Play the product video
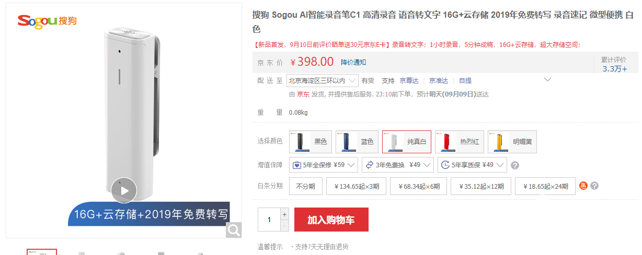The height and width of the screenshot is (255, 642). coord(124,190)
